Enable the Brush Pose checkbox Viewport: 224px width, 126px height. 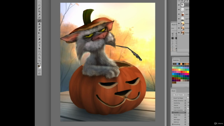(173, 115)
